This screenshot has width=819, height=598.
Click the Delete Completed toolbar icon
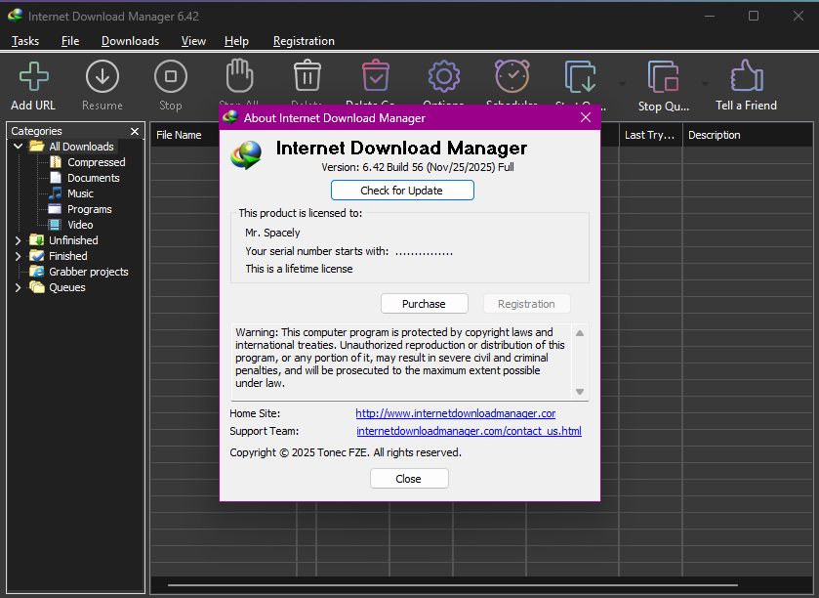coord(375,76)
